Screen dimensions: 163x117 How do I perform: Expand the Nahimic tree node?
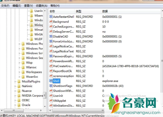15,86
